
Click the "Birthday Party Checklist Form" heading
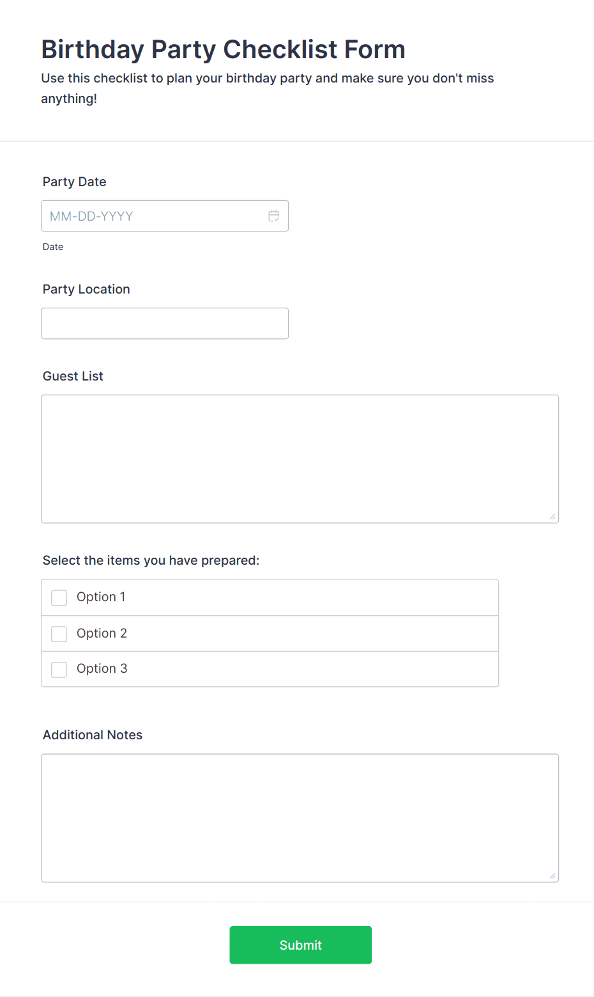point(223,49)
